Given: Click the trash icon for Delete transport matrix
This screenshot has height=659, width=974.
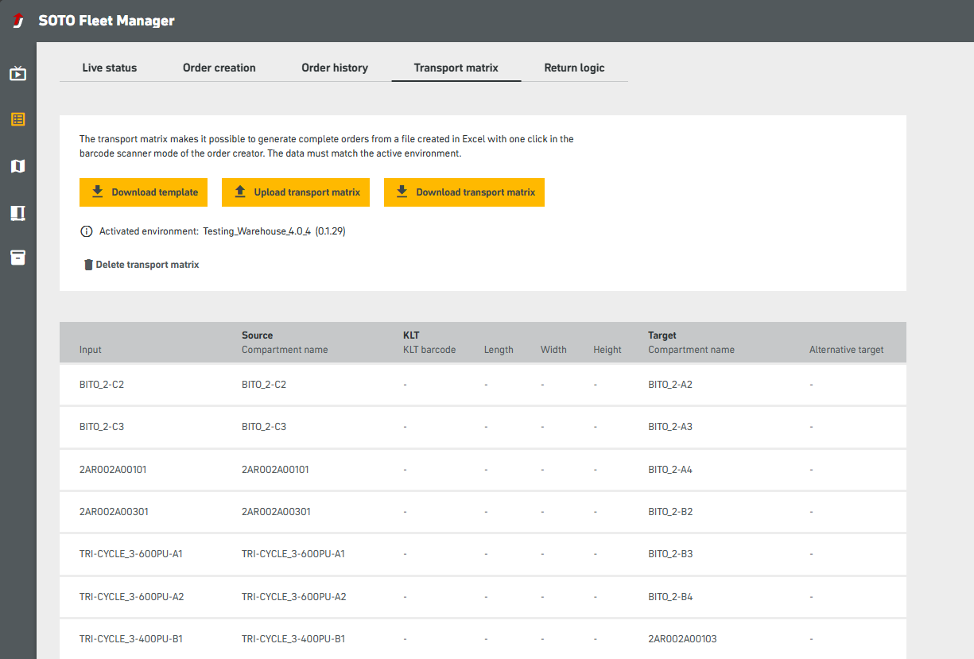Looking at the screenshot, I should point(88,265).
